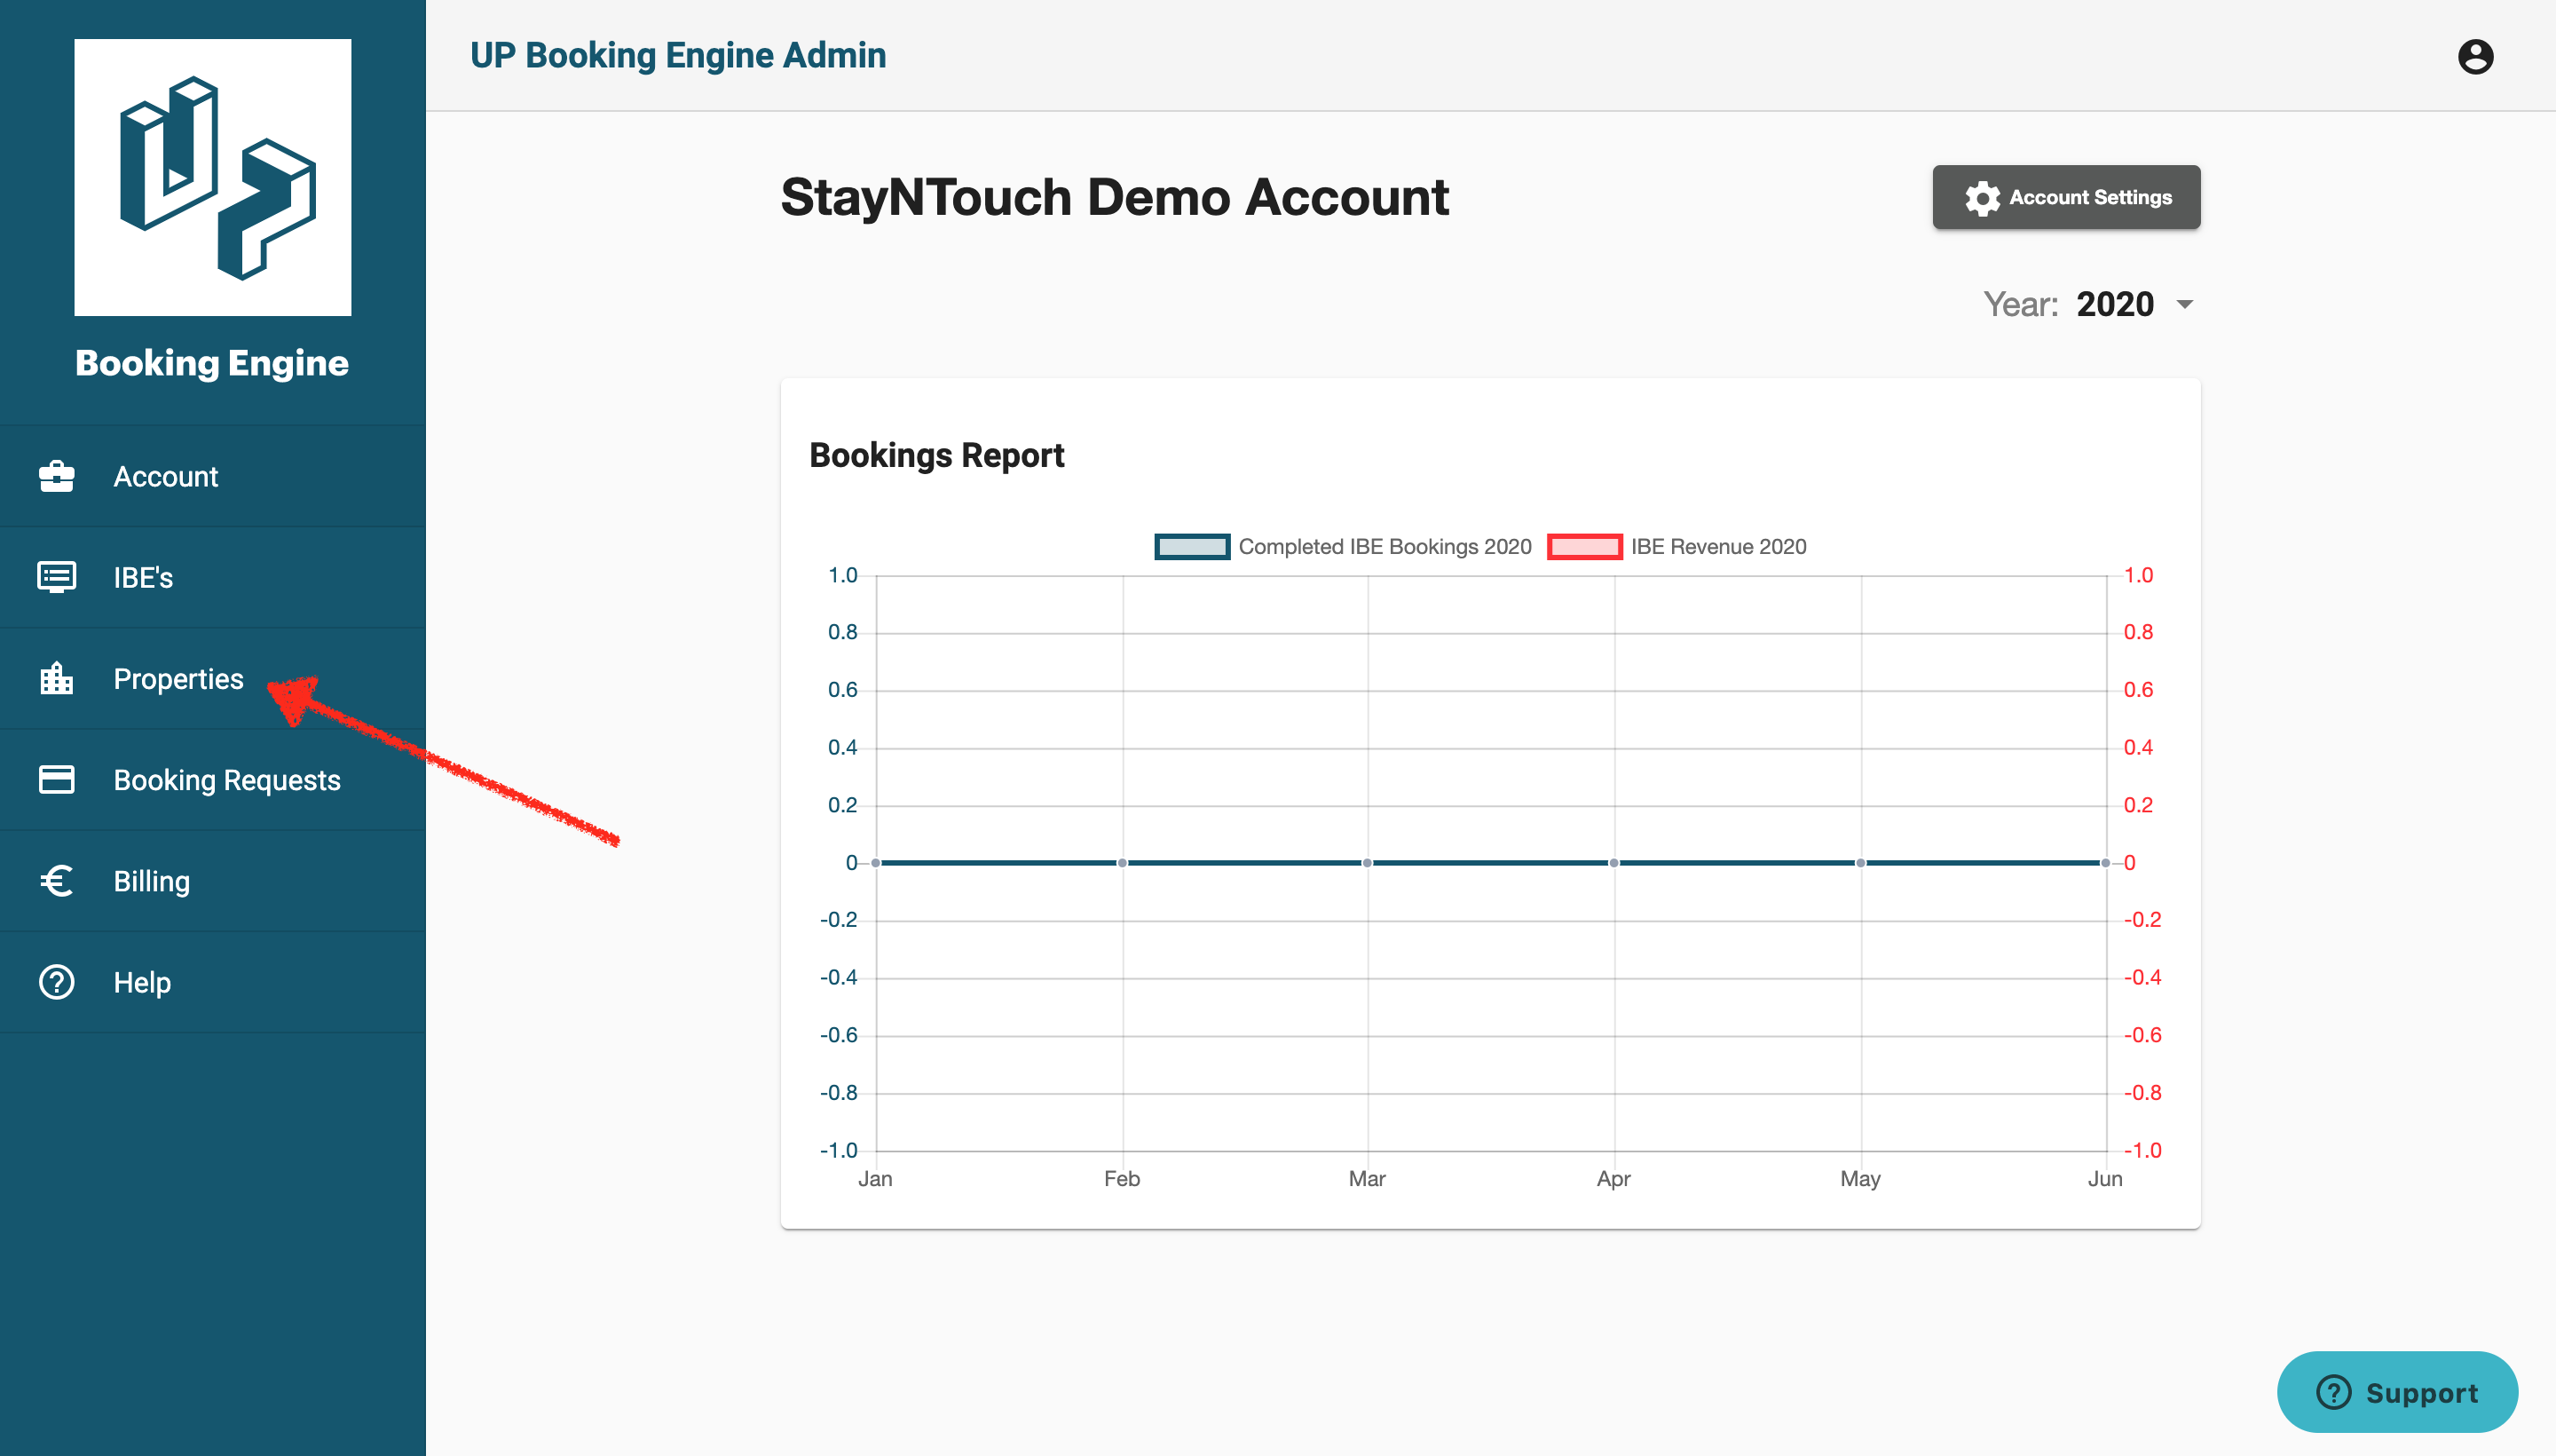Open the Properties menu item
The width and height of the screenshot is (2556, 1456).
pyautogui.click(x=177, y=678)
